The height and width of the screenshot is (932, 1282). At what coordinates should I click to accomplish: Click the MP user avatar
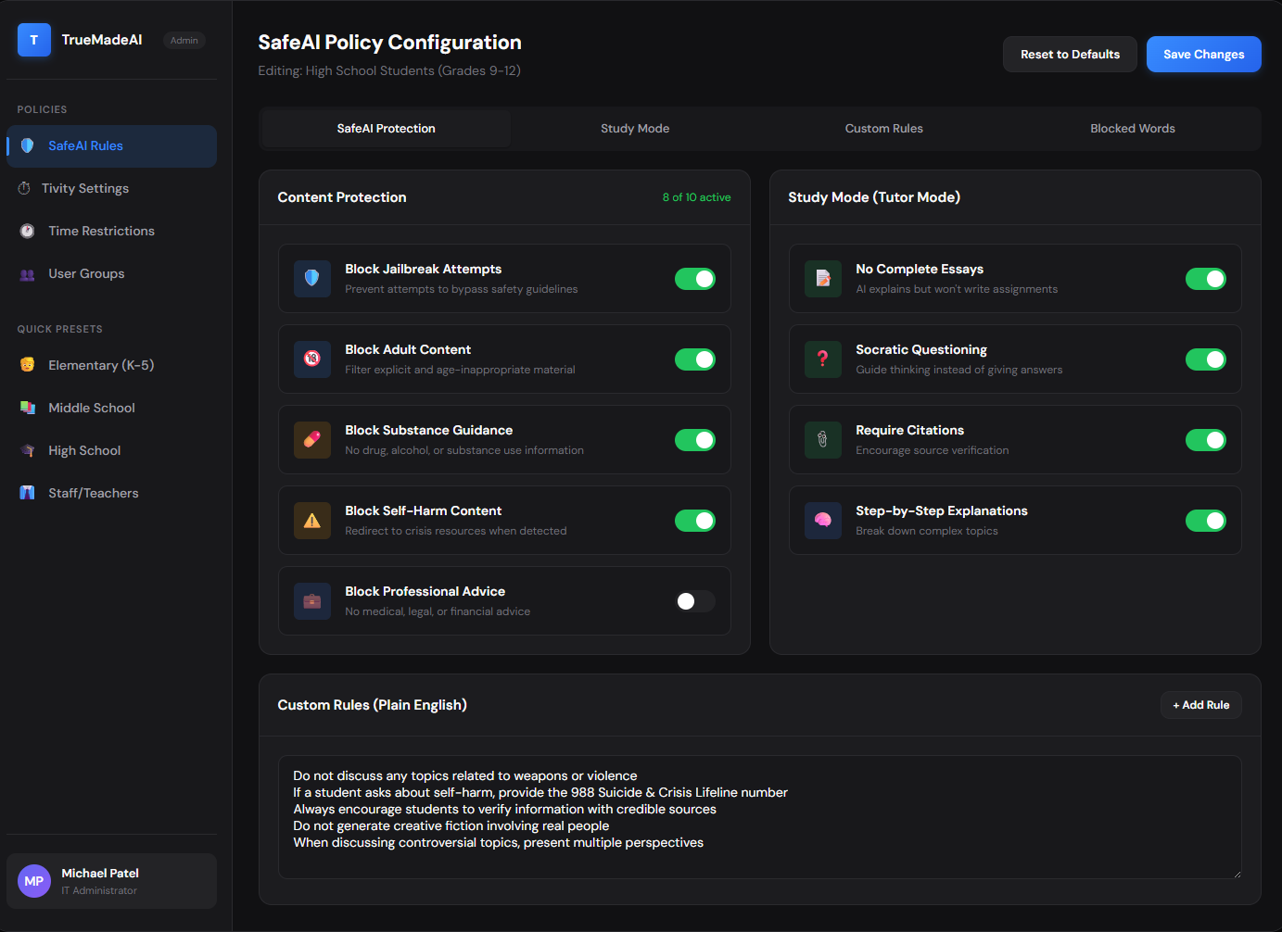34,881
